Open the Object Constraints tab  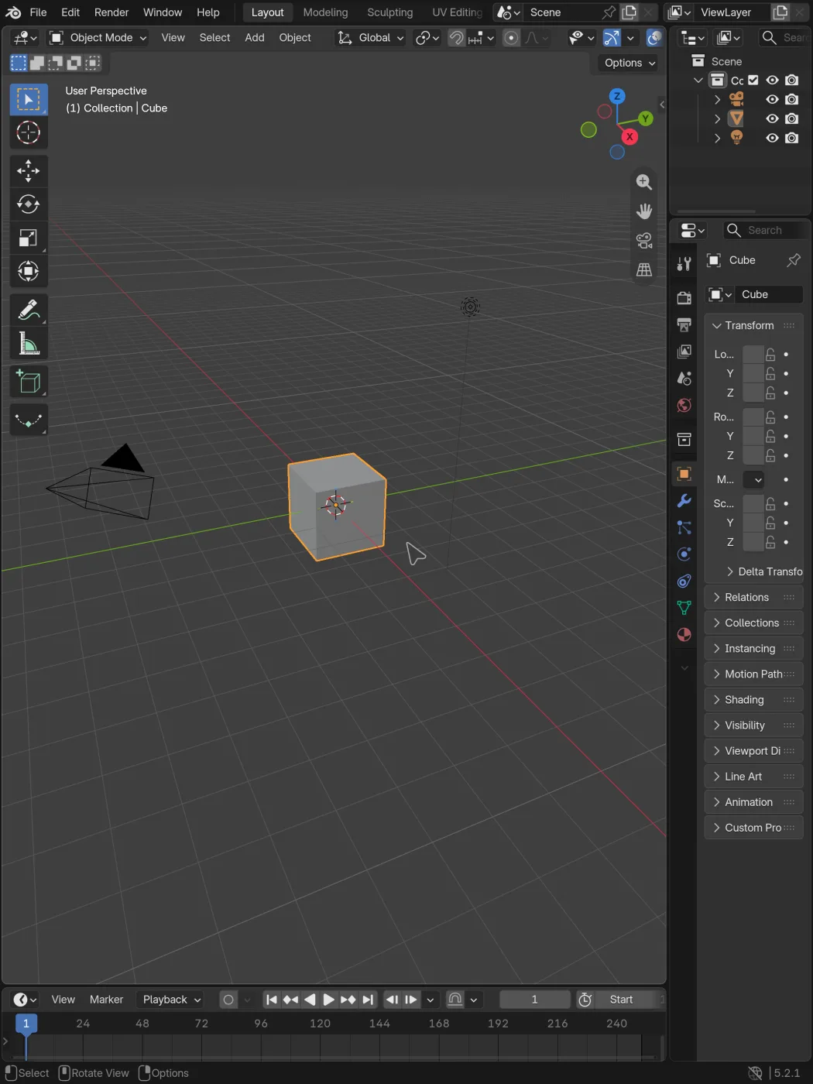tap(684, 581)
